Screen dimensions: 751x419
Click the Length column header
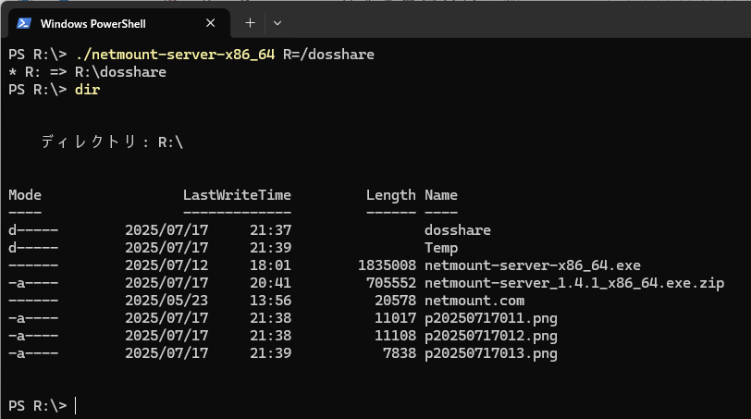pos(390,195)
